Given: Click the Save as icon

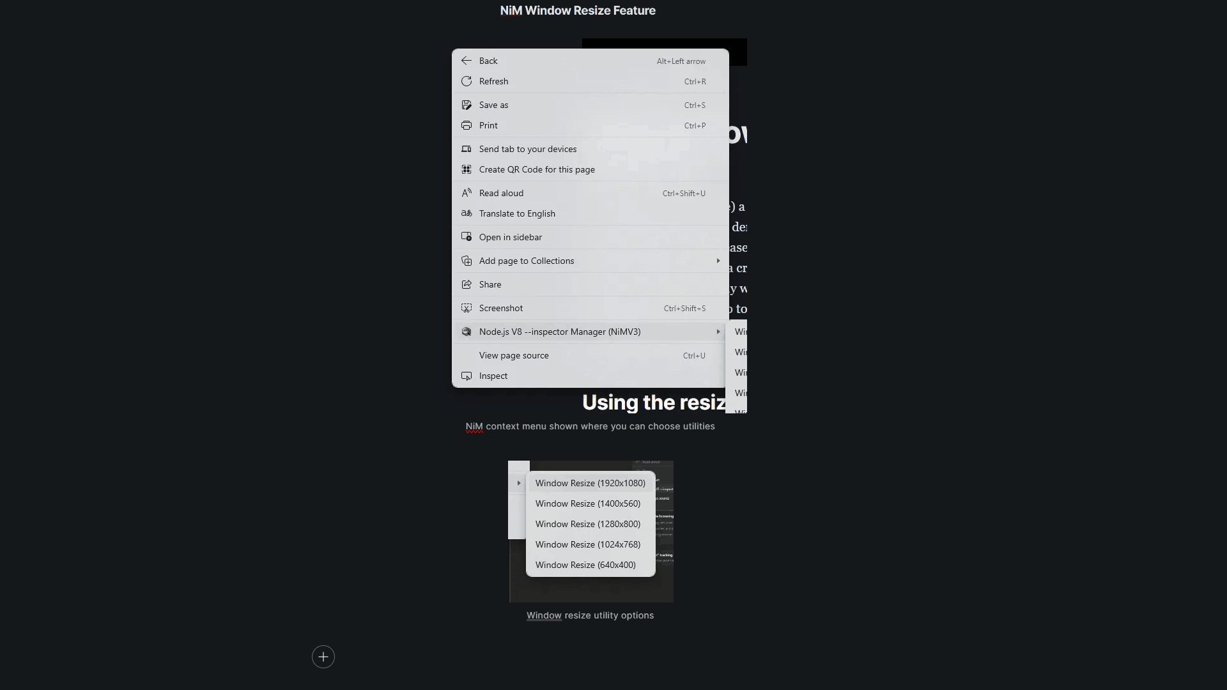Looking at the screenshot, I should [466, 105].
